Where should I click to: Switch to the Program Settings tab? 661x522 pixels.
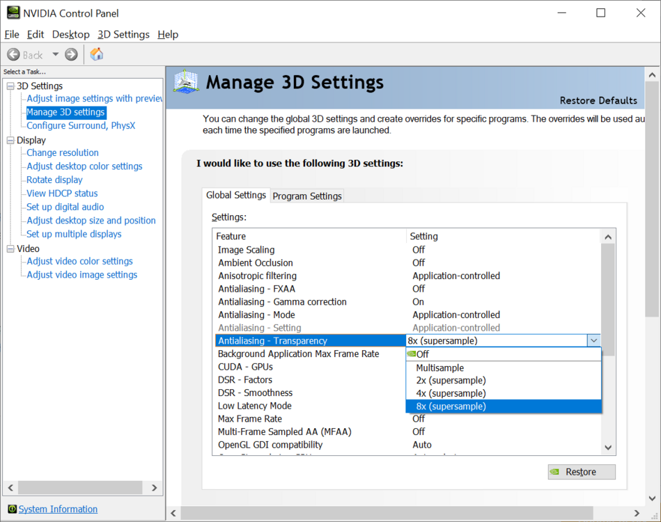(x=307, y=196)
